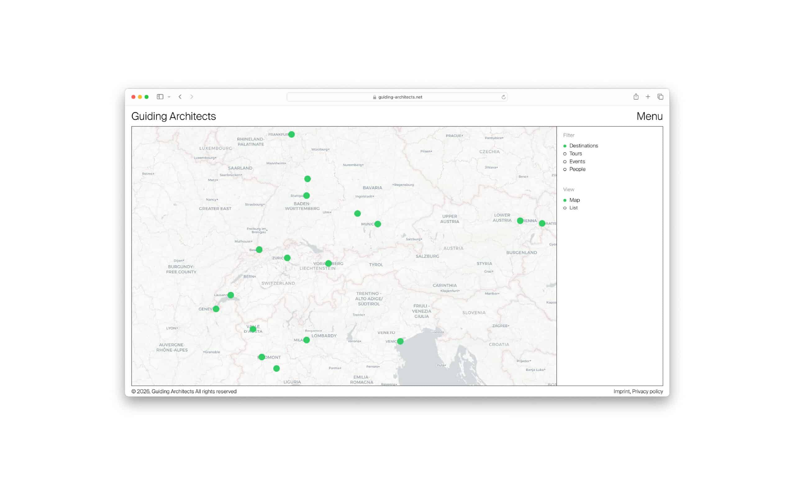This screenshot has height=497, width=795.
Task: Click the Guiding Architects site title
Action: (174, 116)
